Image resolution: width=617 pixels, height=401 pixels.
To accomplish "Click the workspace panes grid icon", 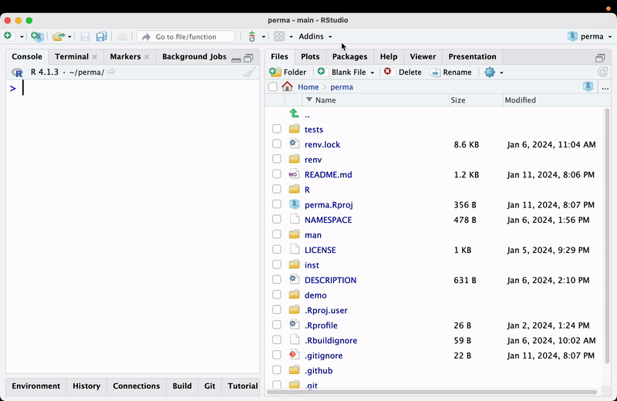I will click(x=279, y=36).
